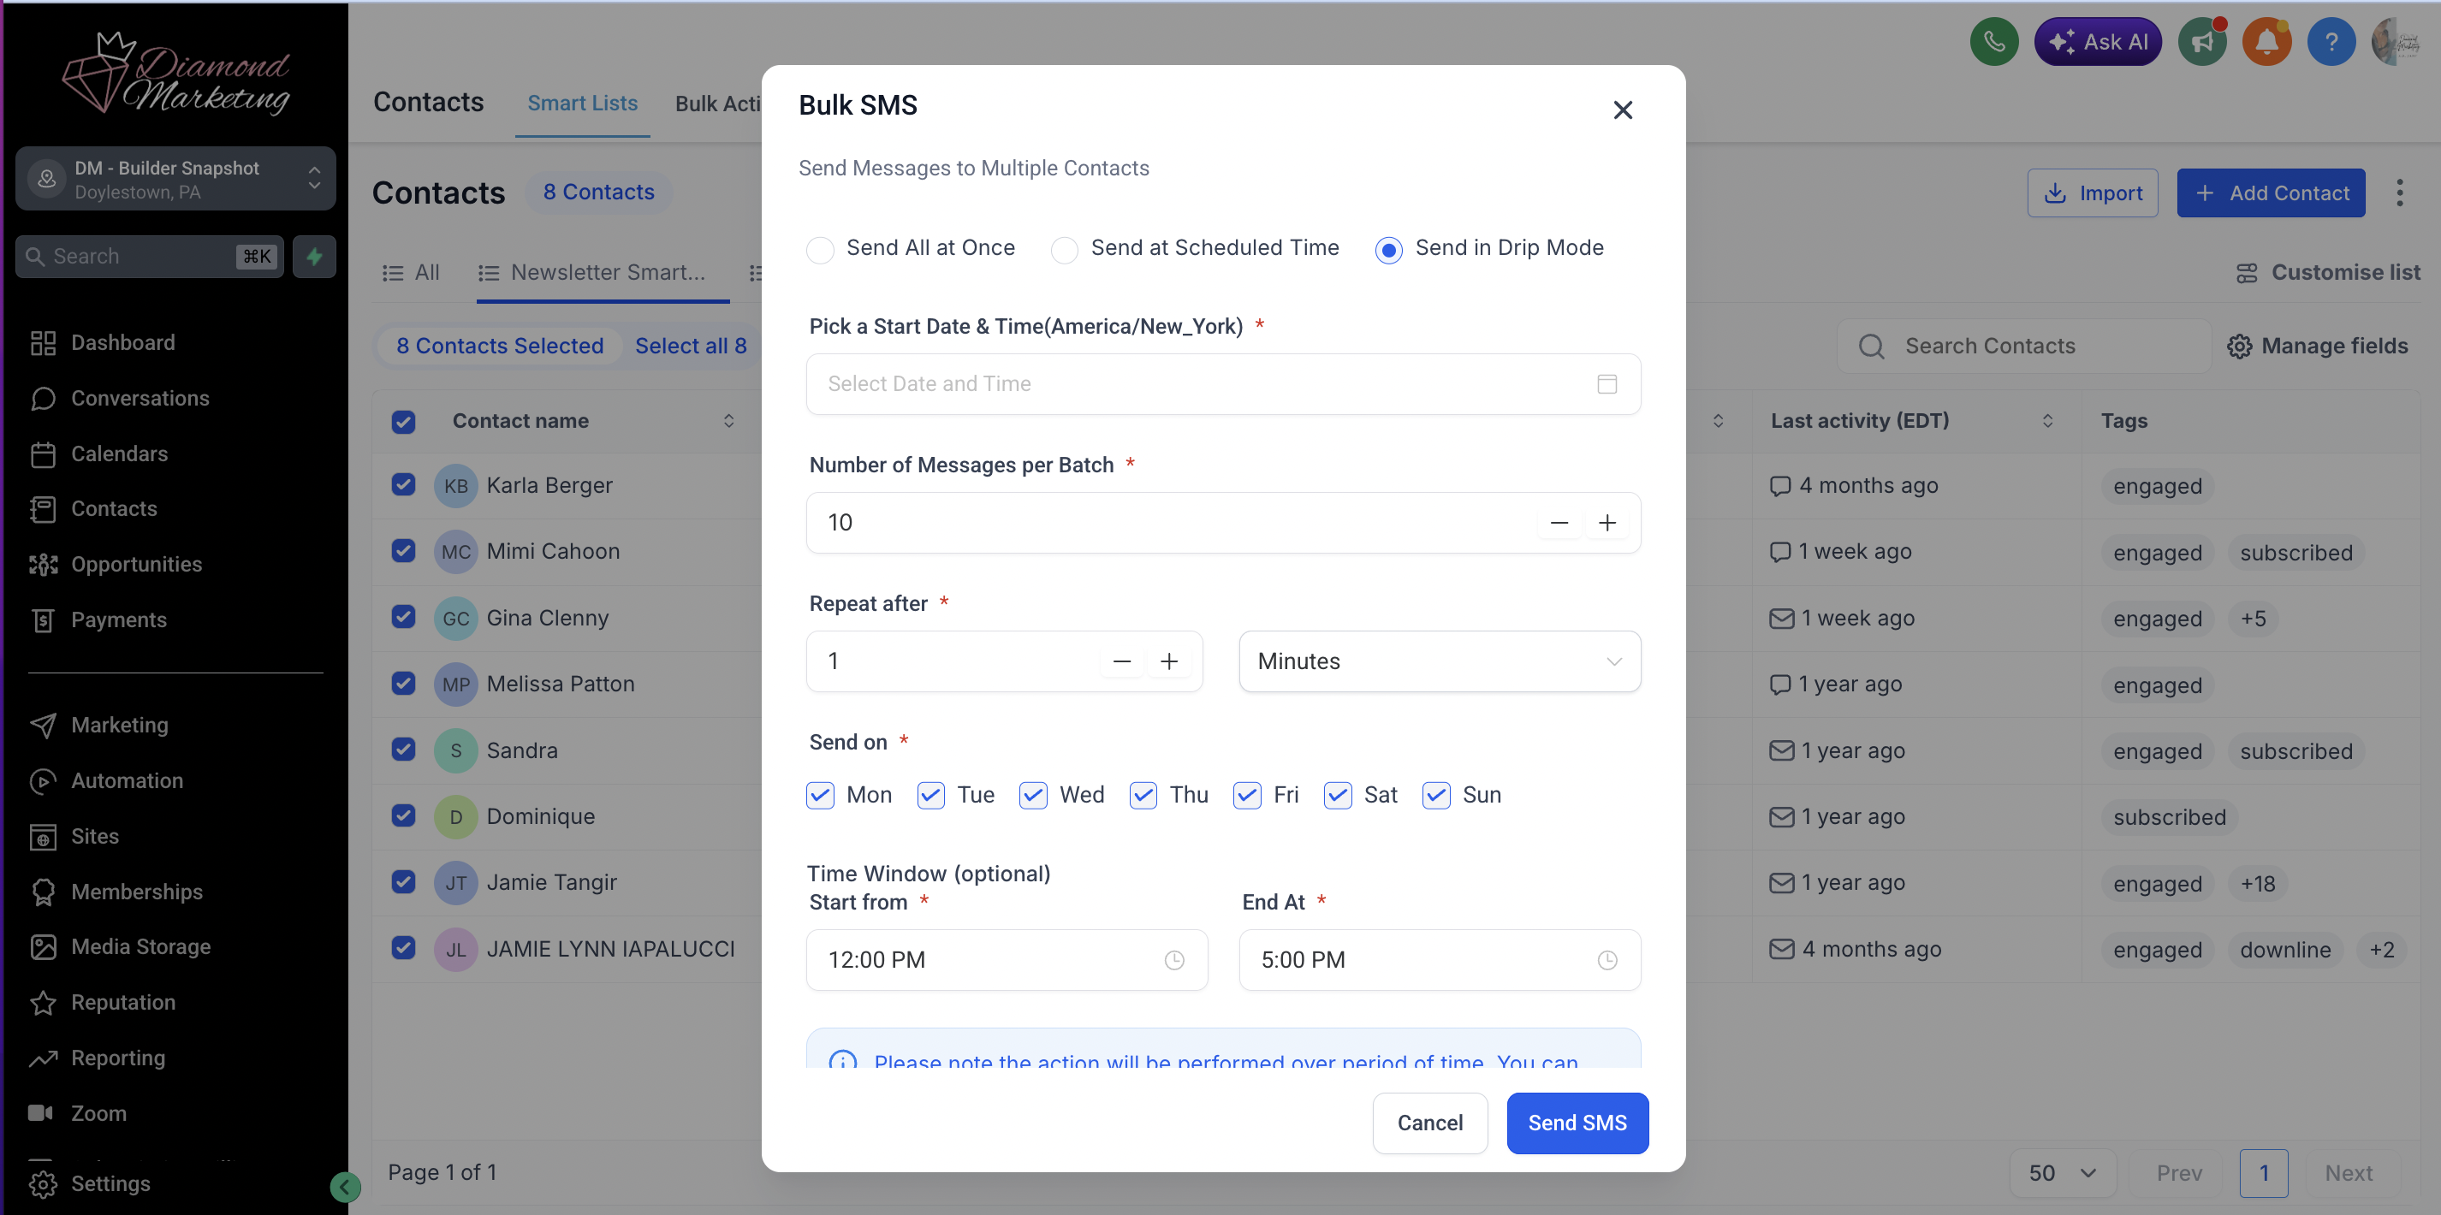Show the All contacts list tab

(411, 274)
